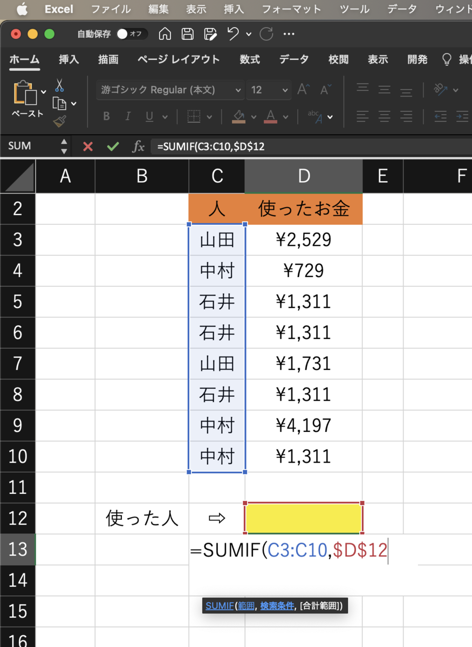Open the フォーマット menu in the menu bar
Screen dimensions: 472x647
click(291, 9)
